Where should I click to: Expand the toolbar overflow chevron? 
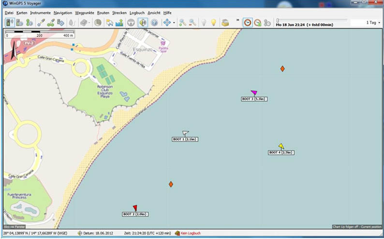[x=237, y=20]
